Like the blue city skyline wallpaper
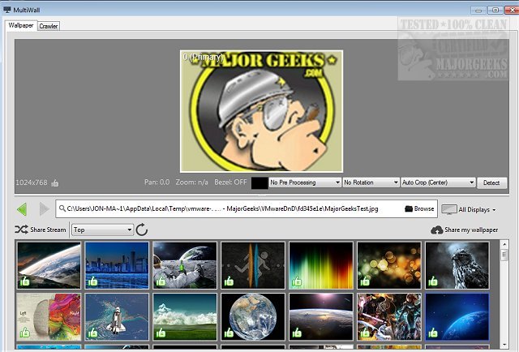The width and height of the screenshot is (519, 352). coord(92,281)
